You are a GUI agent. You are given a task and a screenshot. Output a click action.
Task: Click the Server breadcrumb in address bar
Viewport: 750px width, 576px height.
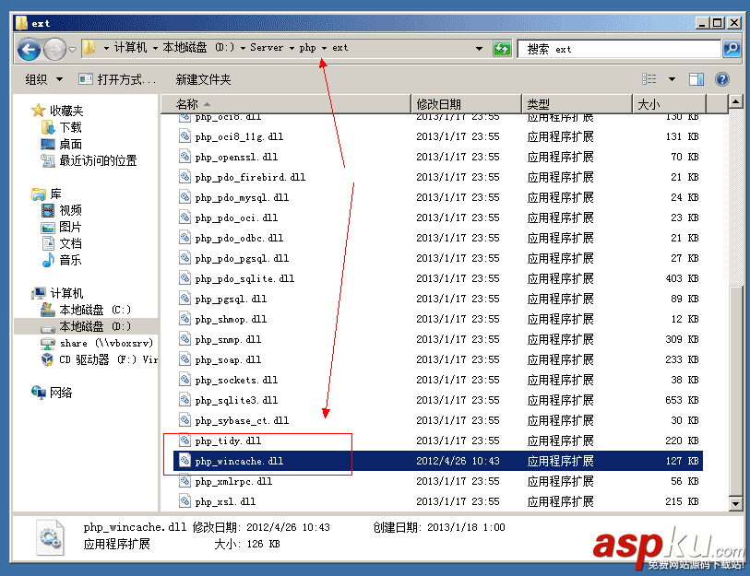tap(268, 49)
